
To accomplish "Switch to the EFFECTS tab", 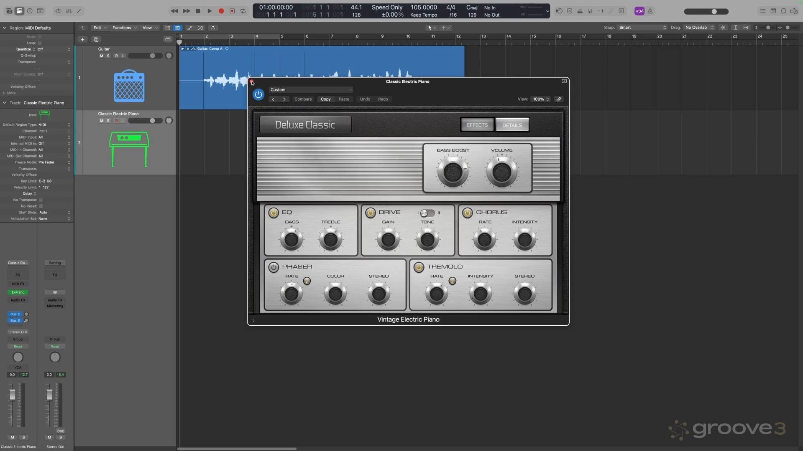I will pos(477,125).
